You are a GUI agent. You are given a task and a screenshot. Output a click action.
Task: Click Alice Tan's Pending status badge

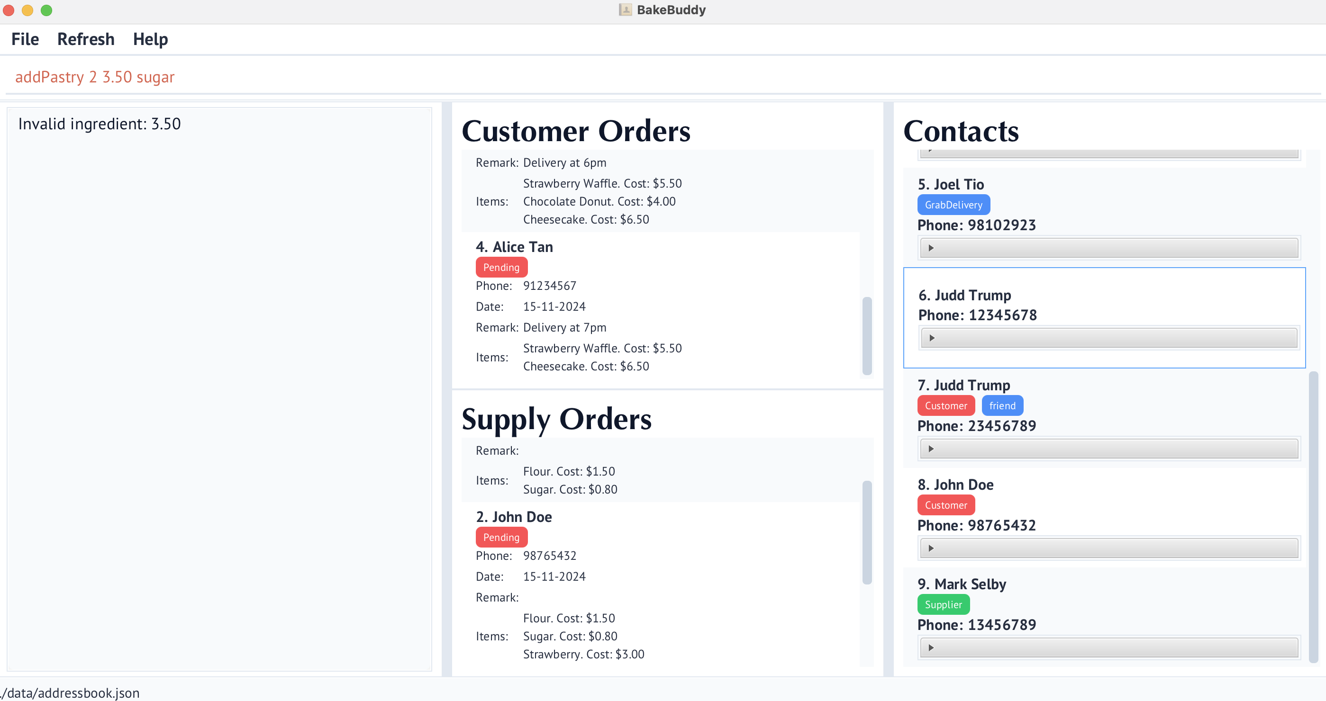(501, 268)
